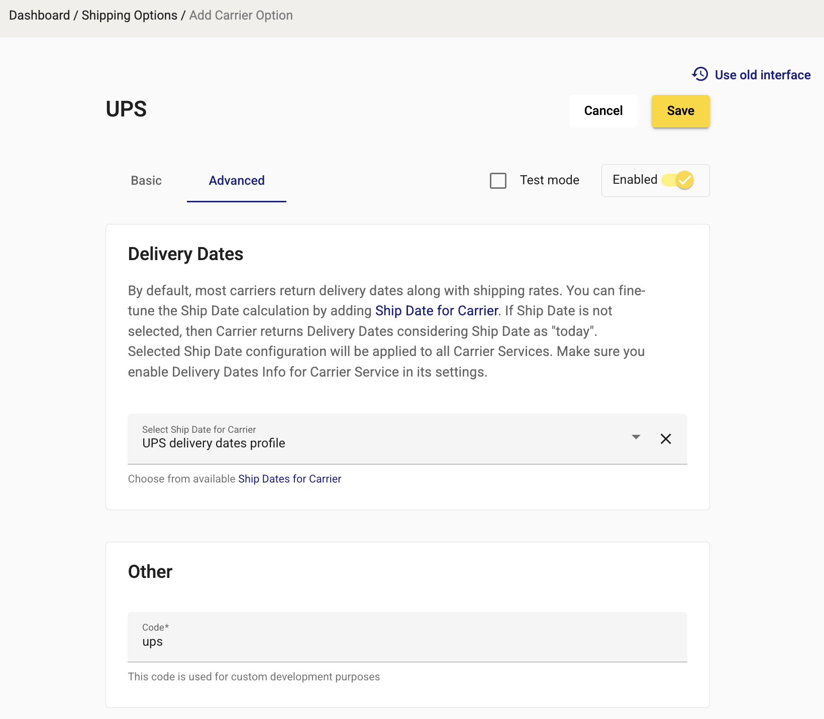Click the Delivery Dates section heading

(186, 254)
